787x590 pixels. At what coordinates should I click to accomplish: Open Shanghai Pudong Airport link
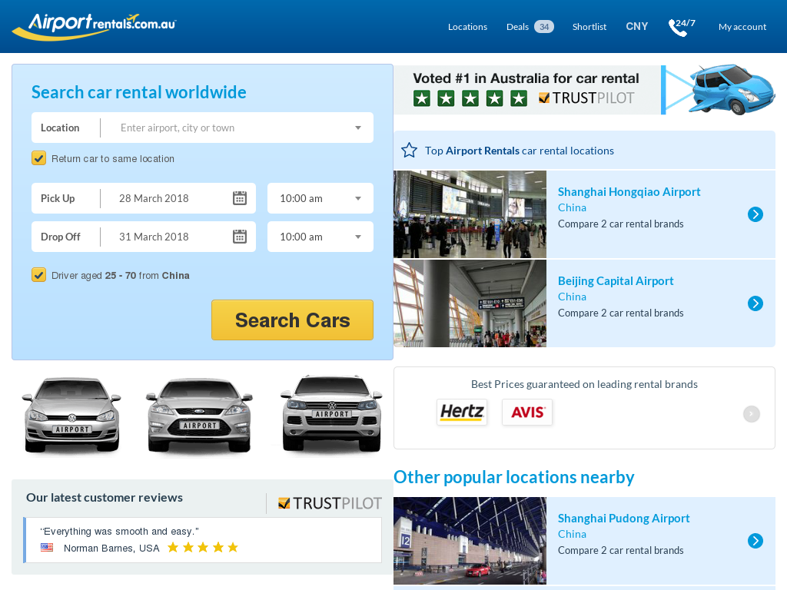623,519
